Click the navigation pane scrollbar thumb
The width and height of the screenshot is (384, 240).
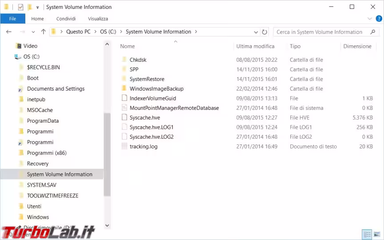(107, 154)
